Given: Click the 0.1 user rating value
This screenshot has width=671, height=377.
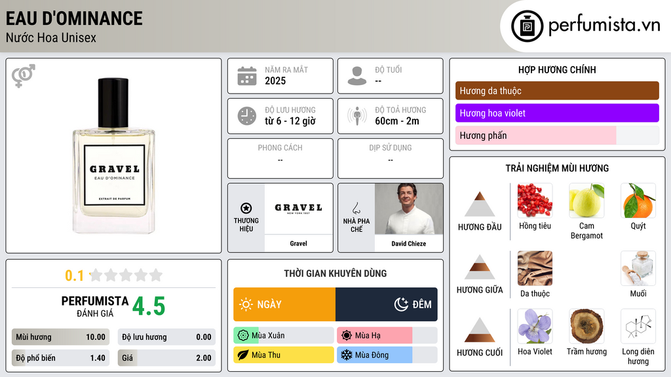Looking at the screenshot, I should pos(74,276).
